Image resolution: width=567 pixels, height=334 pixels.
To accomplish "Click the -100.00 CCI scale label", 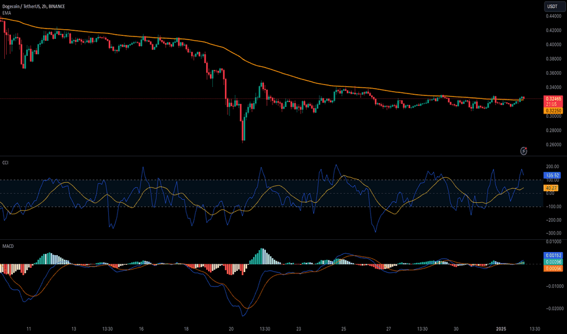I will point(552,207).
